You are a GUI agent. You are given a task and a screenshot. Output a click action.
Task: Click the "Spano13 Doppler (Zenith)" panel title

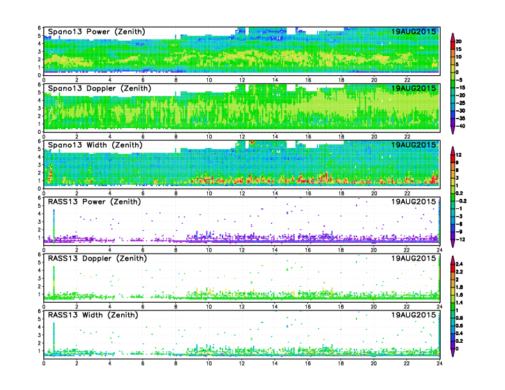[99, 89]
